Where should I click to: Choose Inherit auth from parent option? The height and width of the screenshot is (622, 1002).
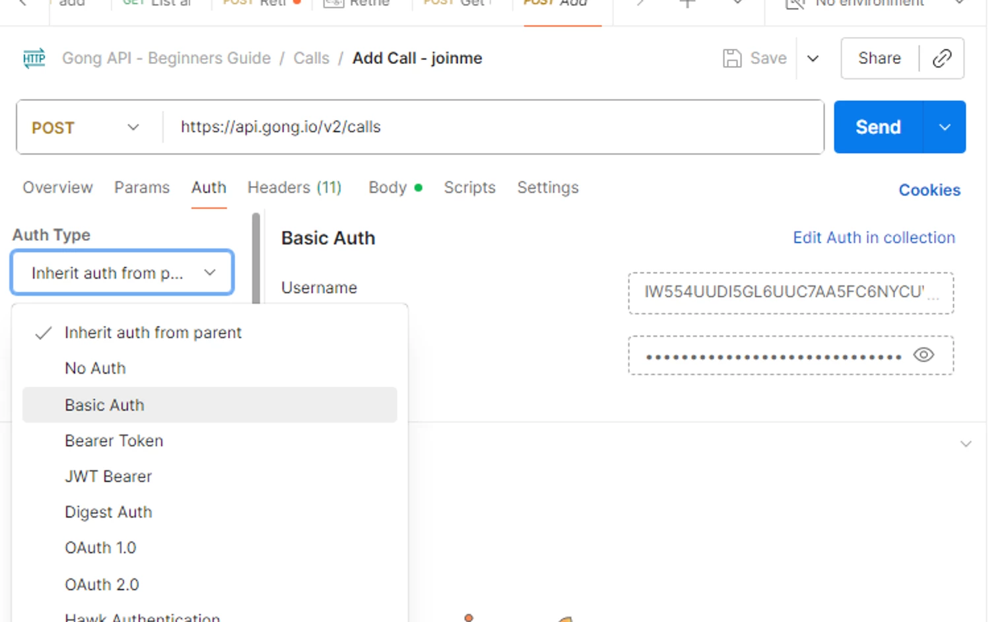tap(210, 333)
